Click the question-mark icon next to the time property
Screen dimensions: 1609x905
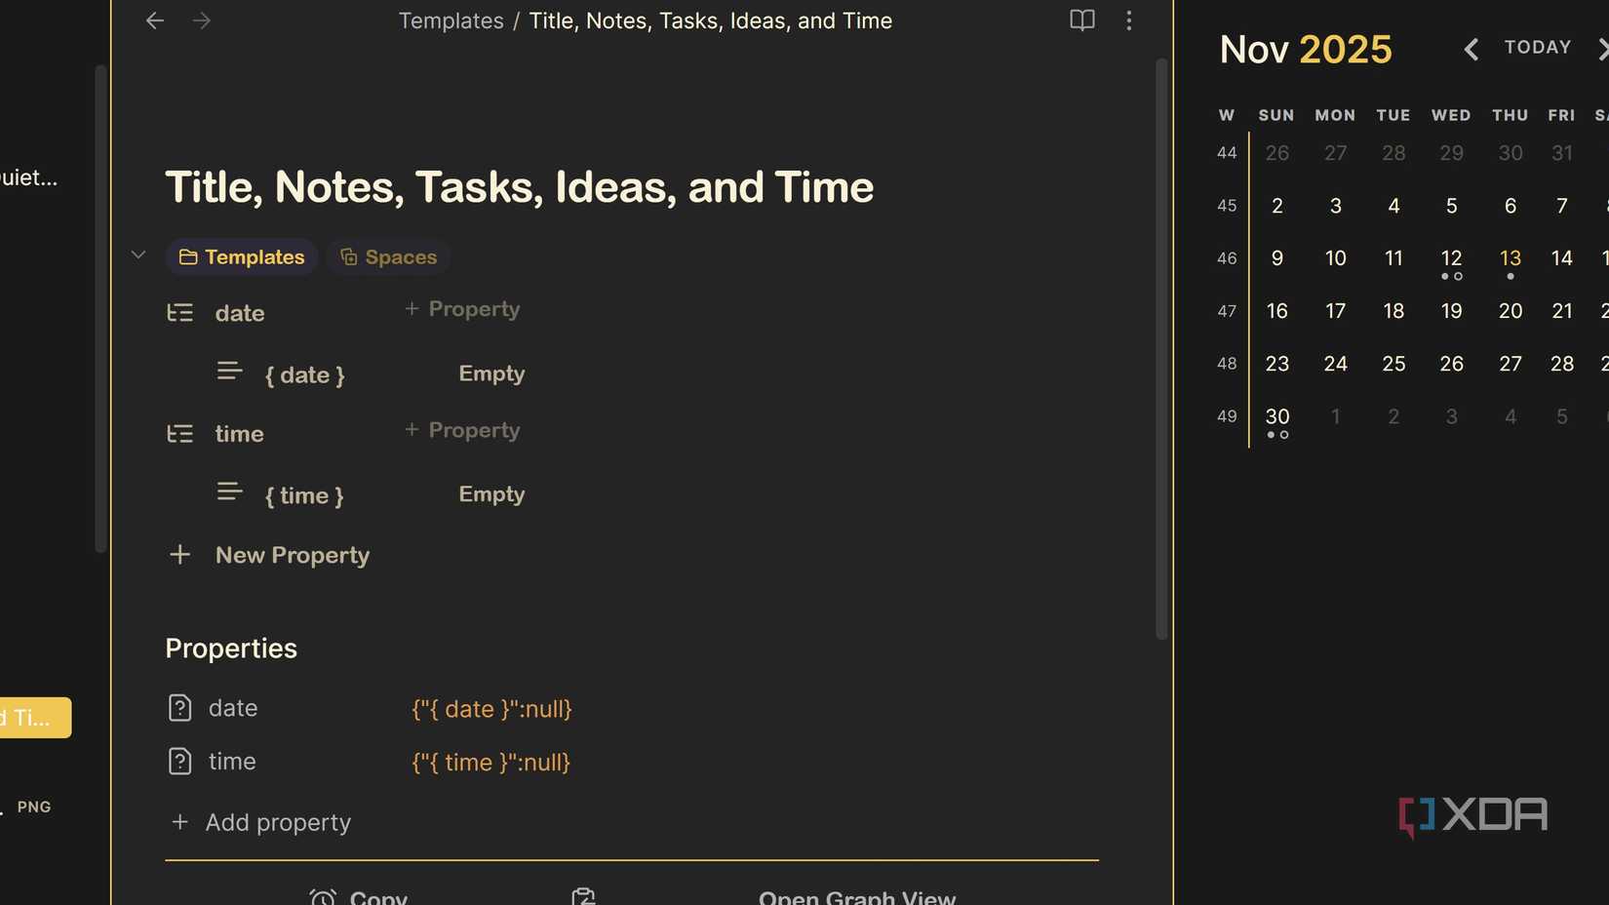(180, 762)
